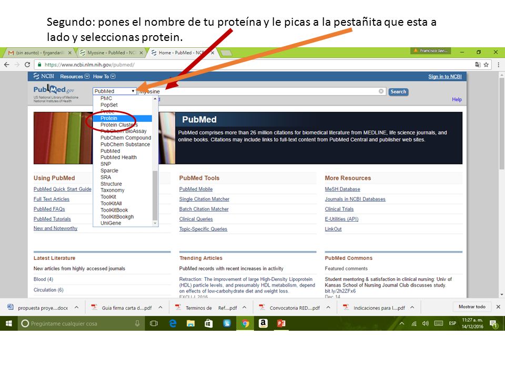Open options arrow for Terminos de Ref download
505x378 pixels.
tap(245, 307)
